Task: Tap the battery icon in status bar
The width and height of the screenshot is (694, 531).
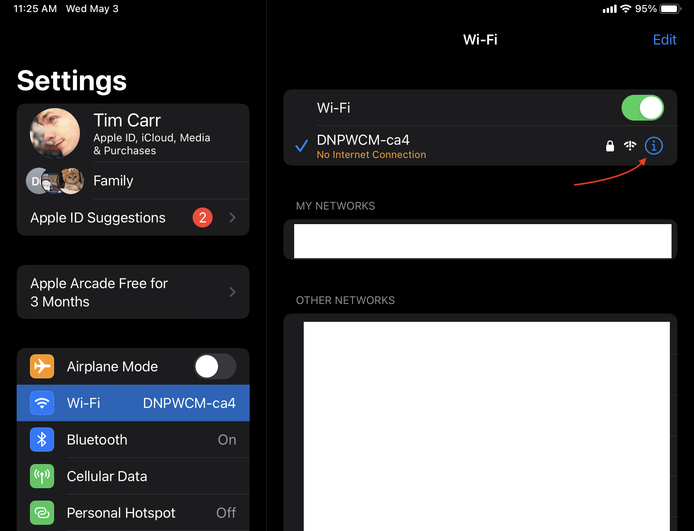Action: [x=670, y=9]
